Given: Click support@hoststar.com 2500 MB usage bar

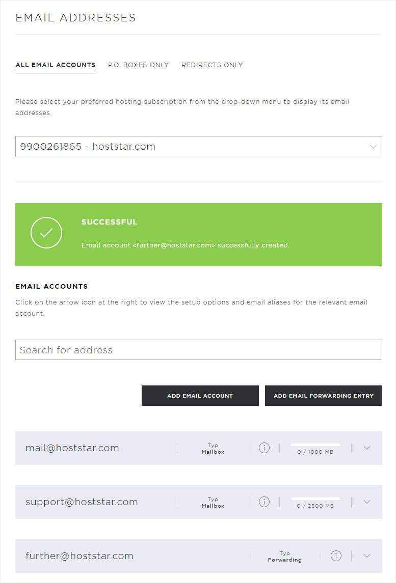Looking at the screenshot, I should click(315, 498).
